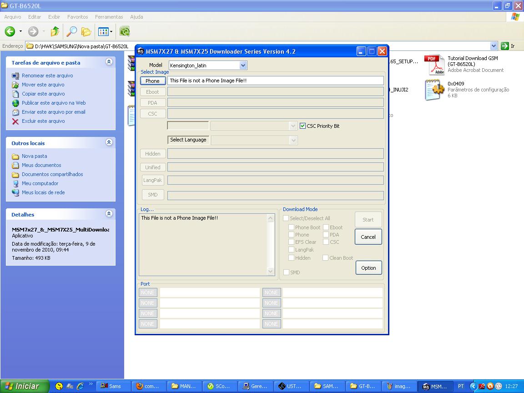Click the Explorer forward arrow
The image size is (524, 393).
point(33,31)
